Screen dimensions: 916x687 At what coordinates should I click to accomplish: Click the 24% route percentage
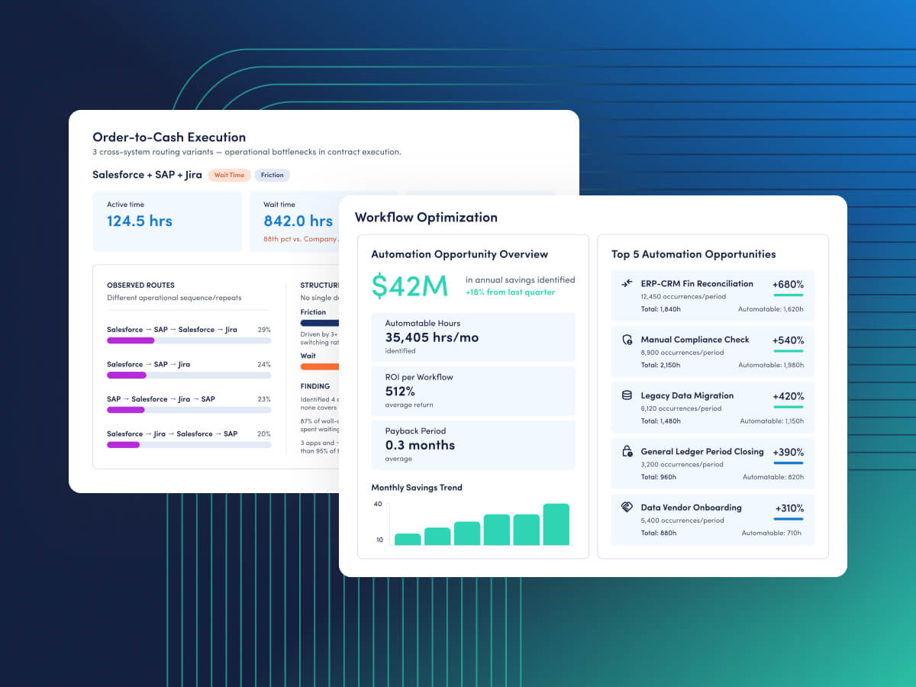click(x=264, y=365)
